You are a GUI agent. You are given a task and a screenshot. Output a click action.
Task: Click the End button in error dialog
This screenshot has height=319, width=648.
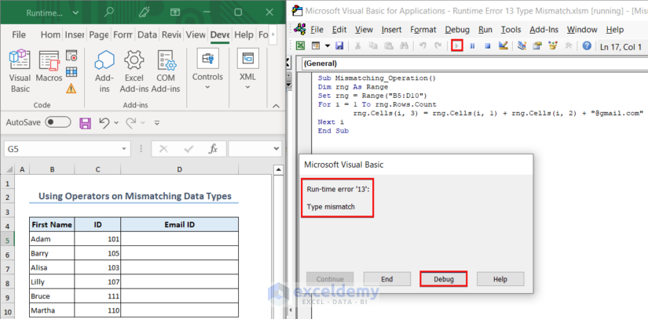pos(386,279)
